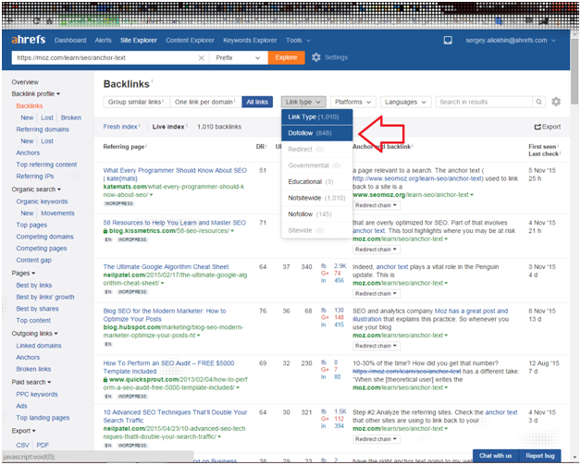Image resolution: width=581 pixels, height=465 pixels.
Task: Choose Nofollow (145) in Link type menu
Action: coord(316,214)
